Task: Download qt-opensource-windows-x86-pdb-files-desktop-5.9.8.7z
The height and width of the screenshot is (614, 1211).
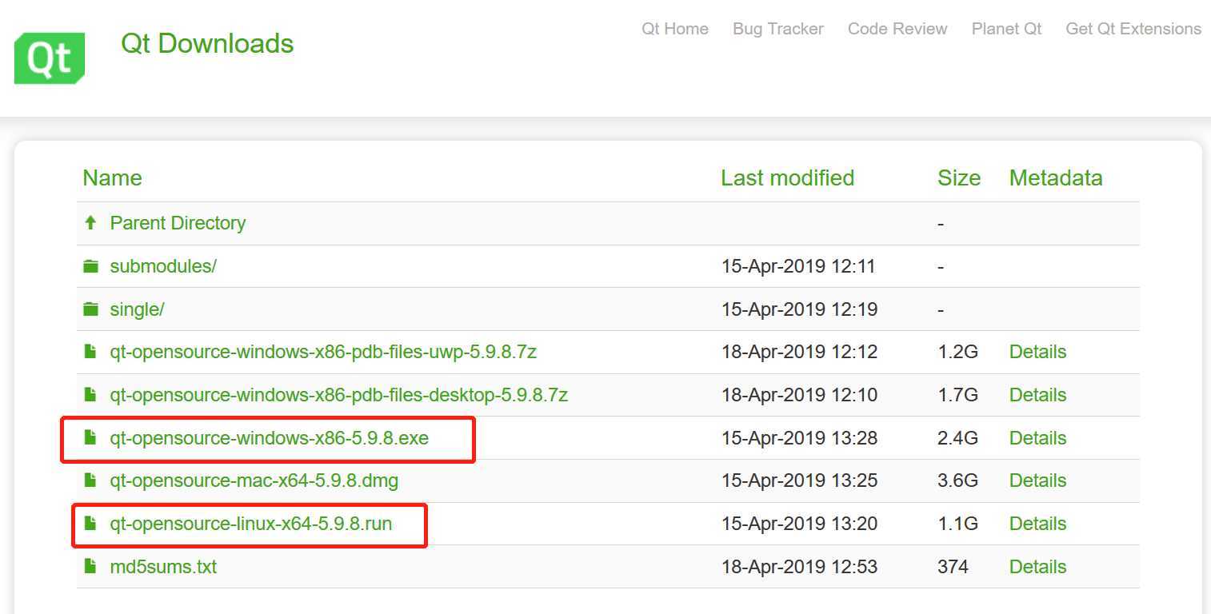Action: [339, 395]
